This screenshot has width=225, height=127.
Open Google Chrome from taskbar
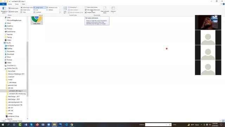72,125
